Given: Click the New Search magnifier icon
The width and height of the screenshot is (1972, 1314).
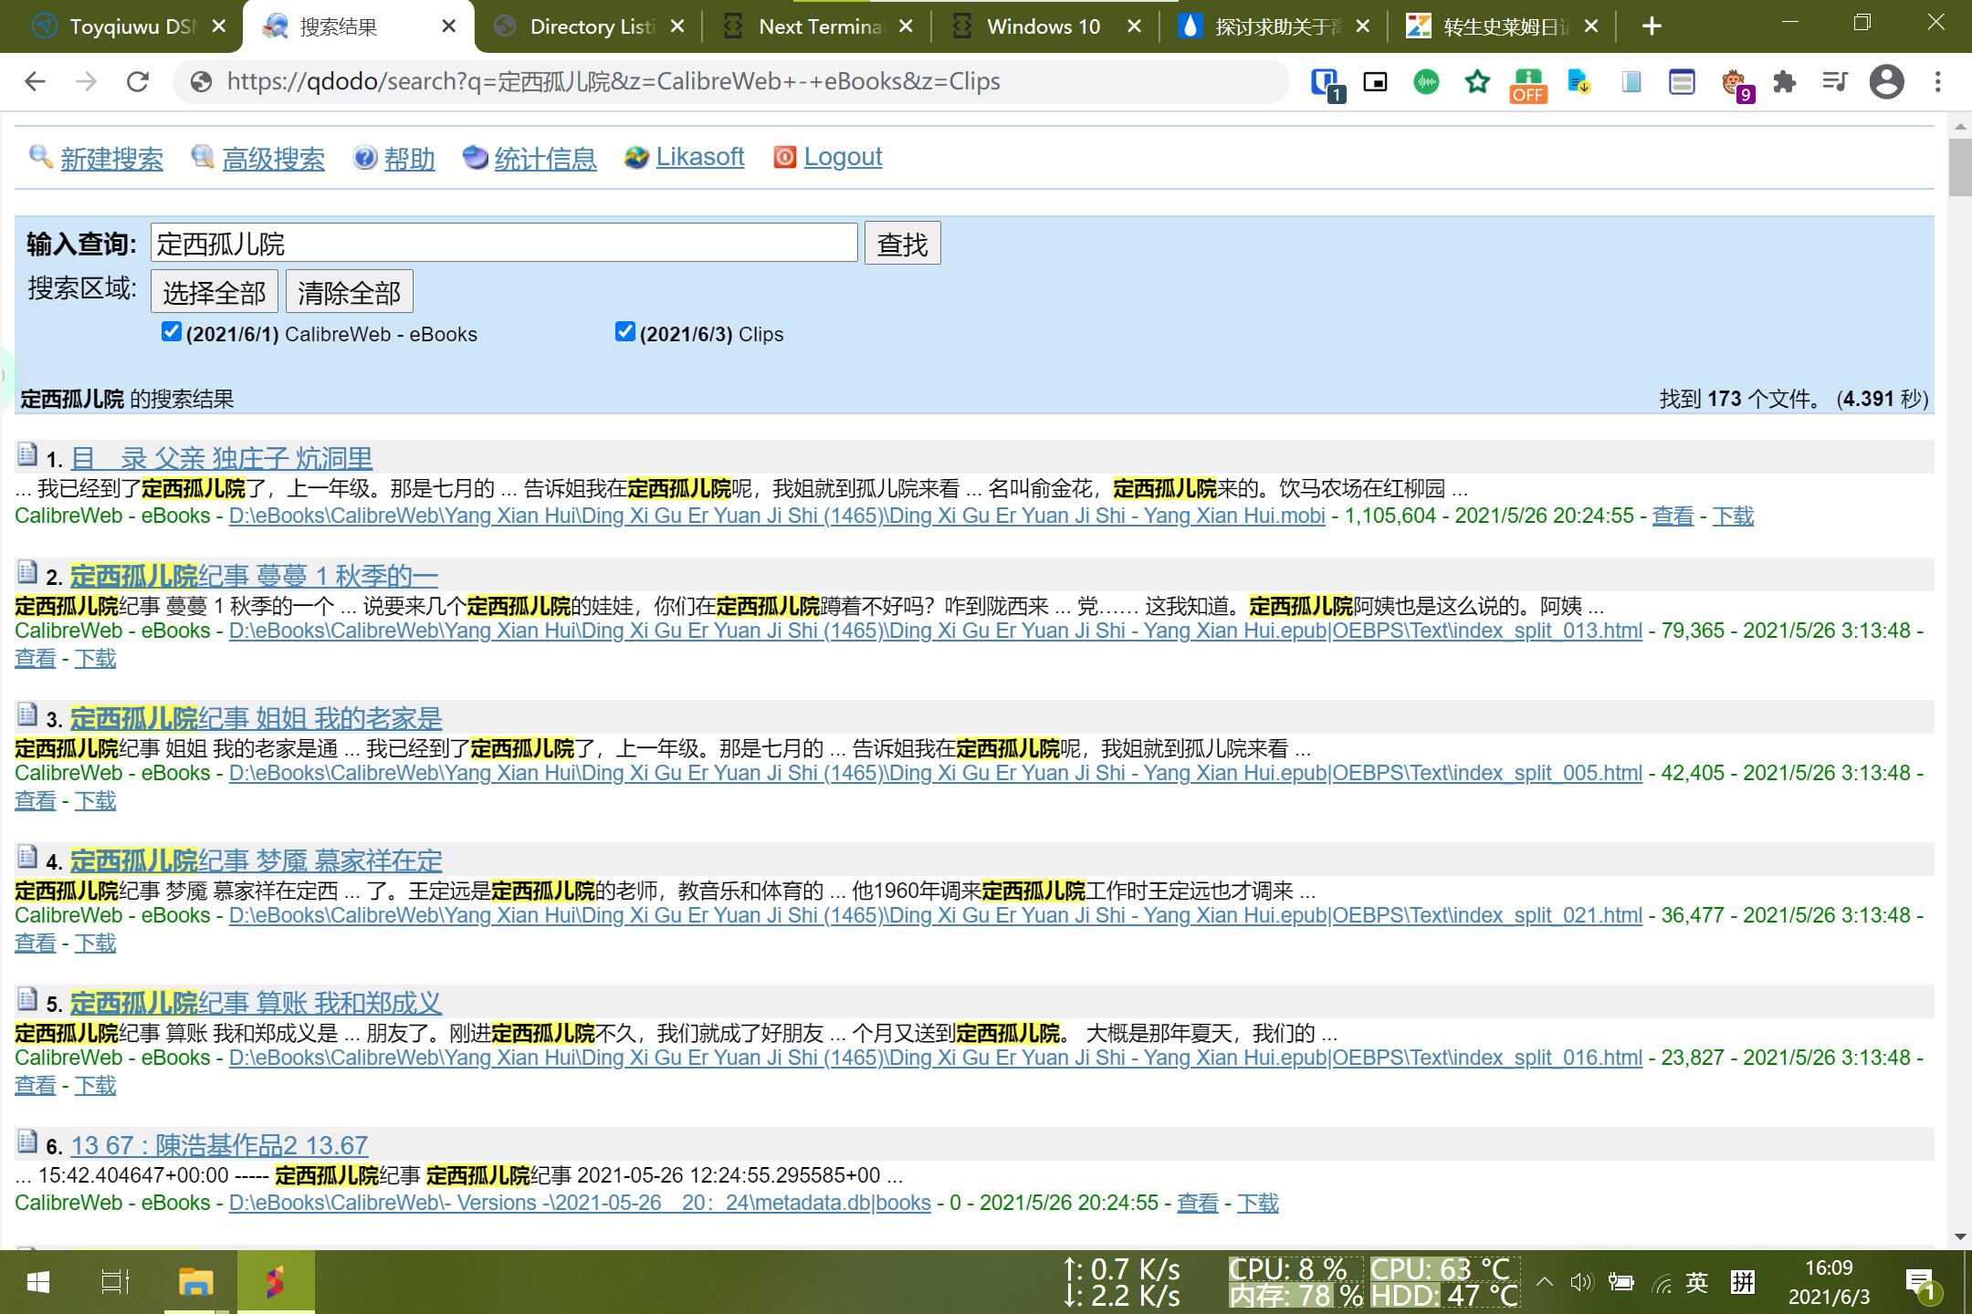Looking at the screenshot, I should click(40, 157).
